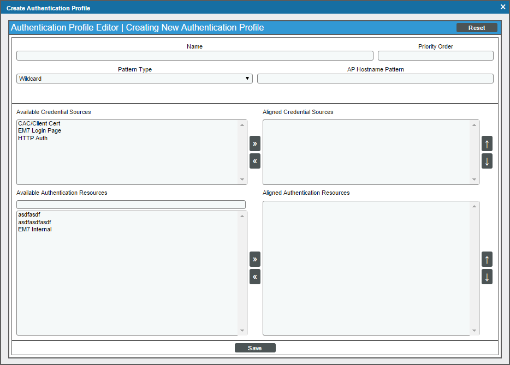510x365 pixels.
Task: Align credential source using right double-arrow
Action: click(x=254, y=143)
